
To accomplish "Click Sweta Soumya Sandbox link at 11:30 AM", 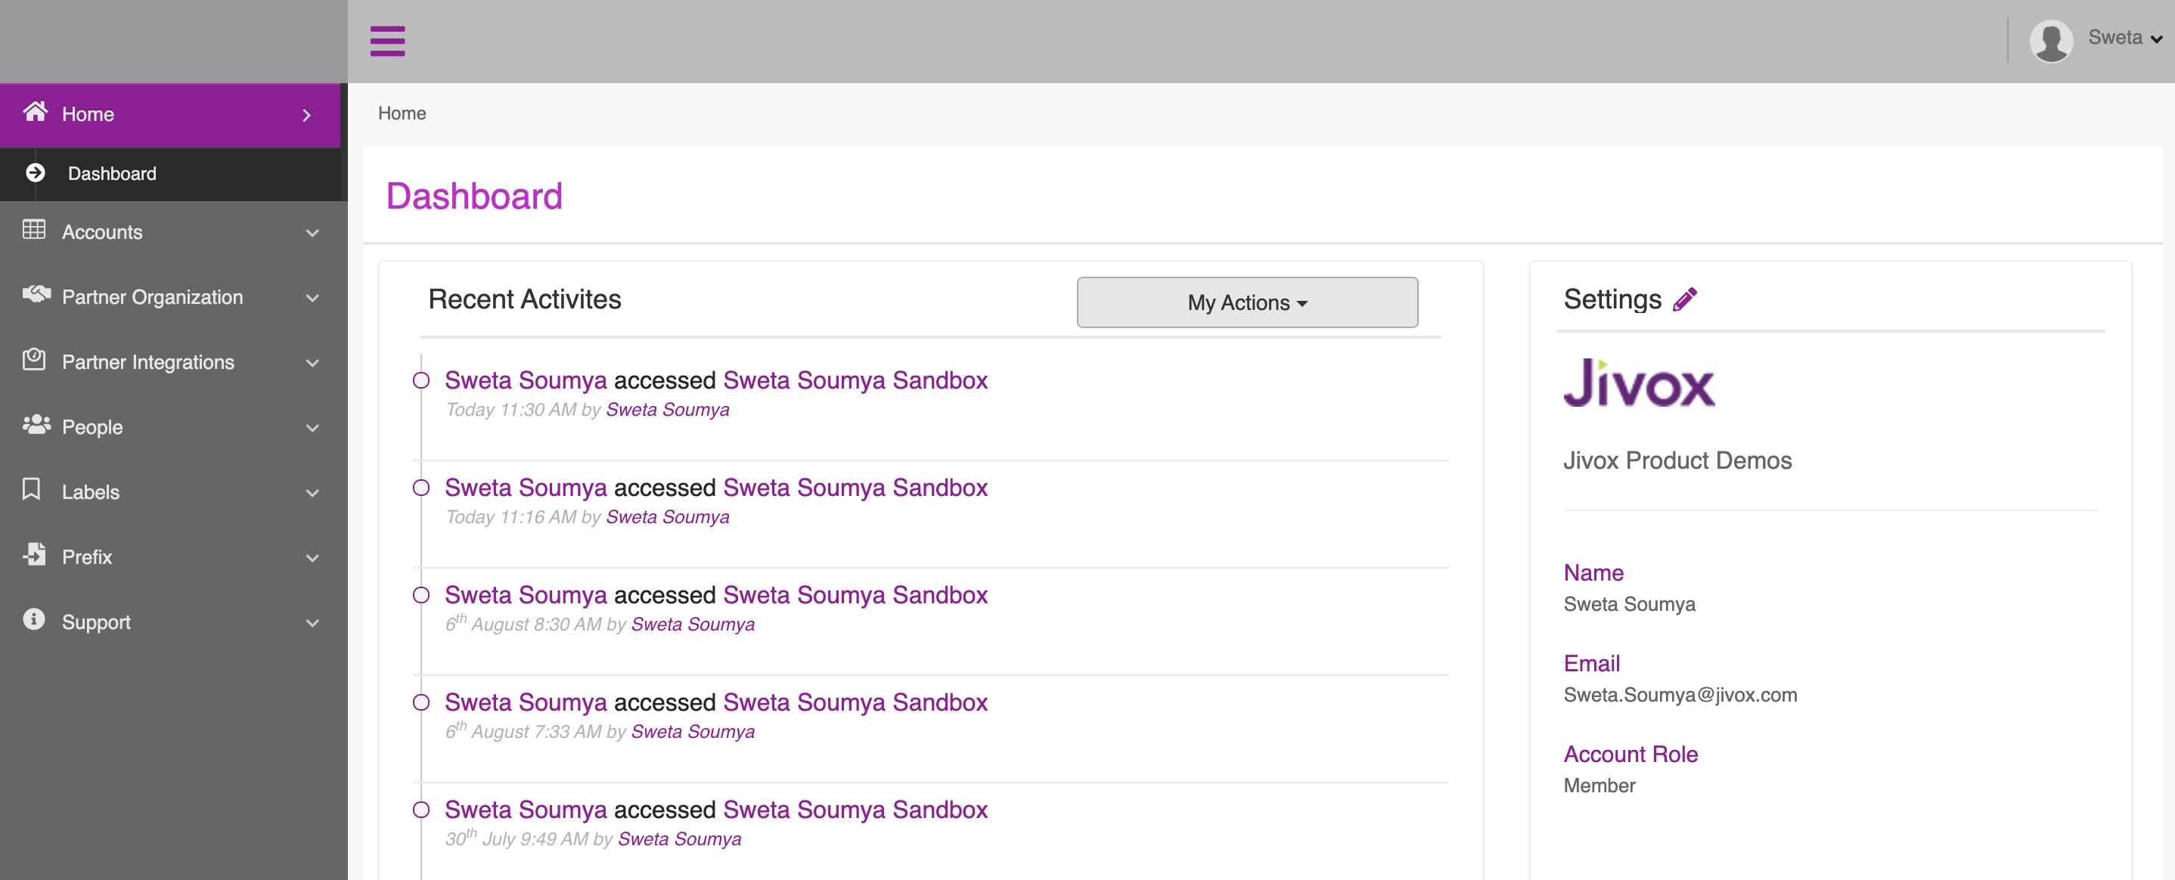I will pyautogui.click(x=855, y=380).
